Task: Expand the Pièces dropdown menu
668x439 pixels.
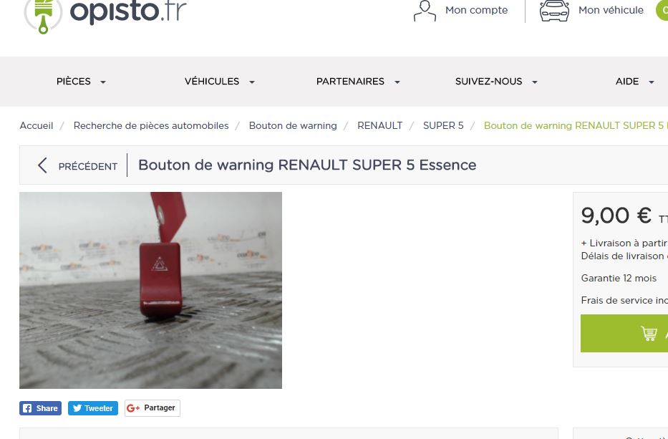Action: point(81,82)
